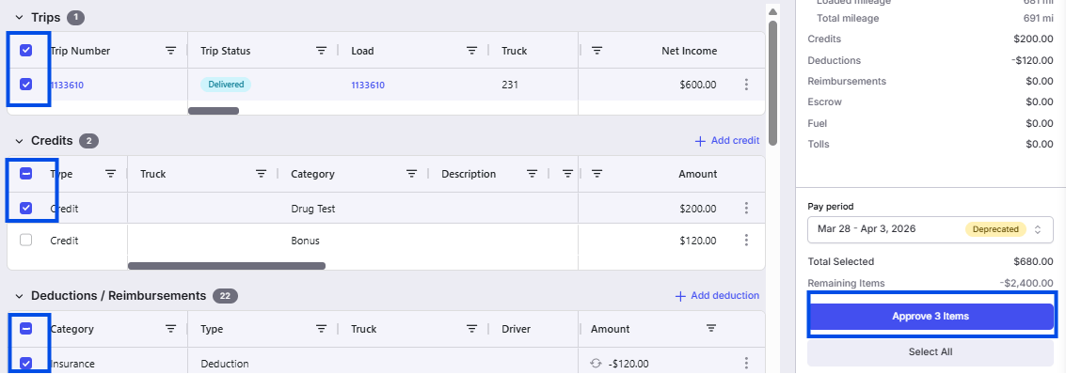
Task: Click the Total mileage 691 mi value
Action: (1038, 19)
